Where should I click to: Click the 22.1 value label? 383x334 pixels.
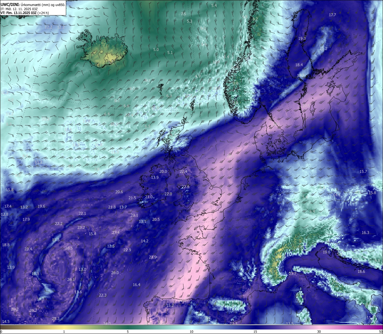coord(82,213)
